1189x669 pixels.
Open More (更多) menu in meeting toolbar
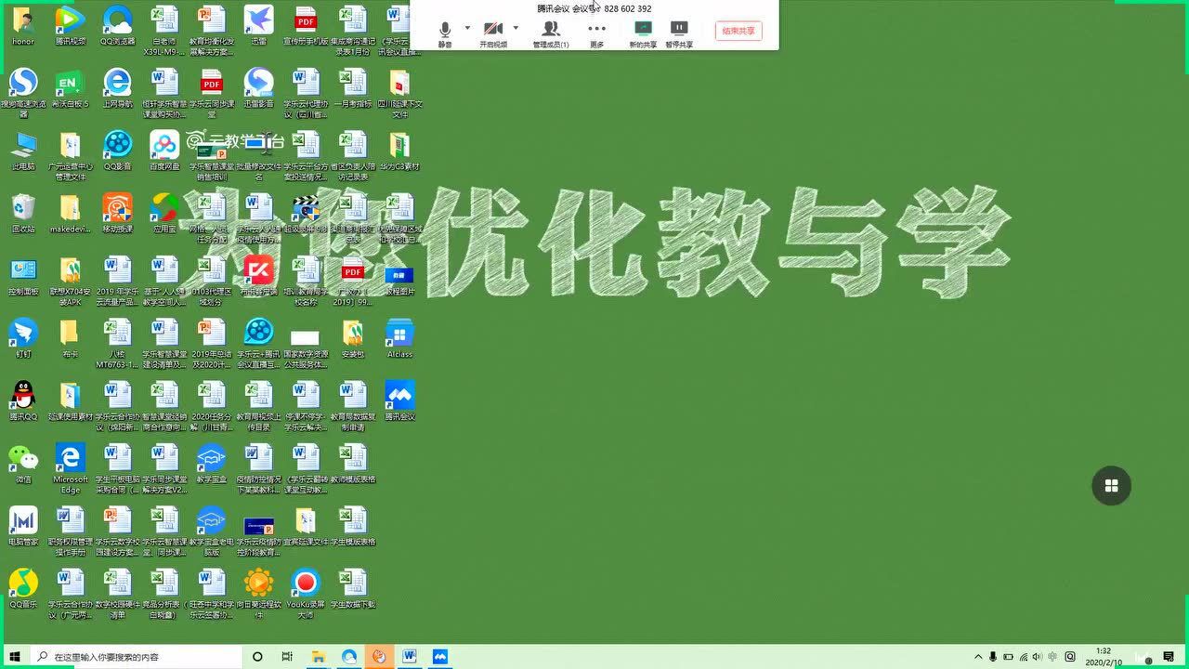point(596,33)
